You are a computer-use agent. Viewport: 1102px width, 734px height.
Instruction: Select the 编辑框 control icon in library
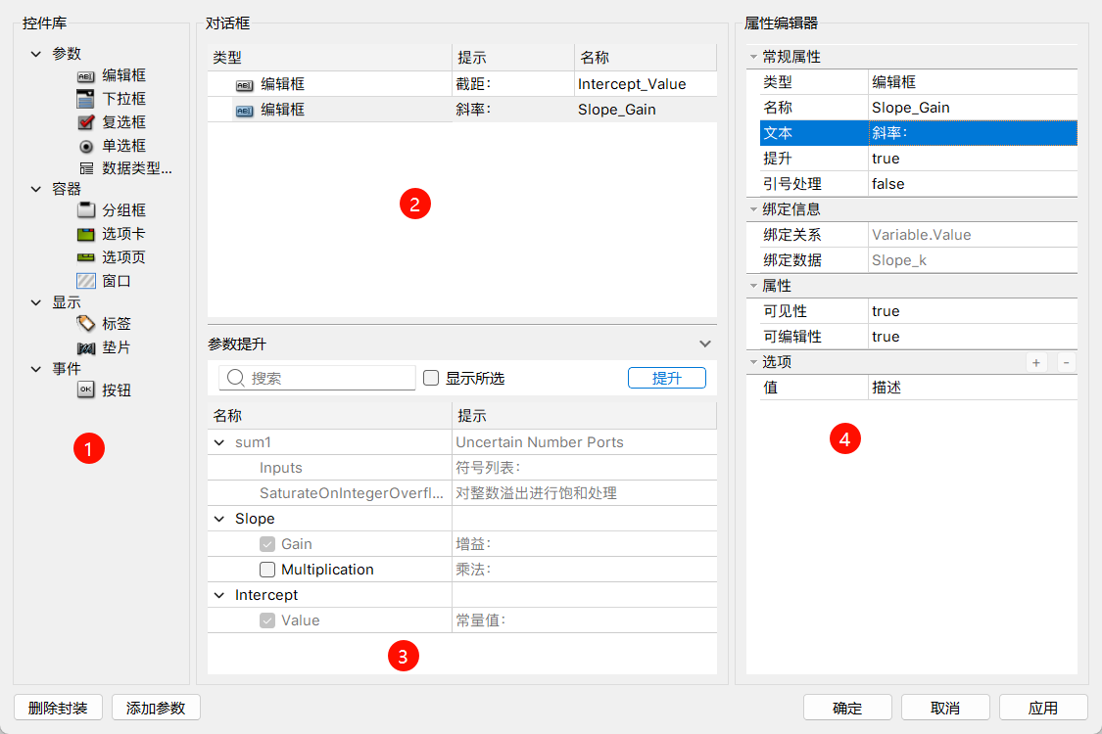point(86,75)
